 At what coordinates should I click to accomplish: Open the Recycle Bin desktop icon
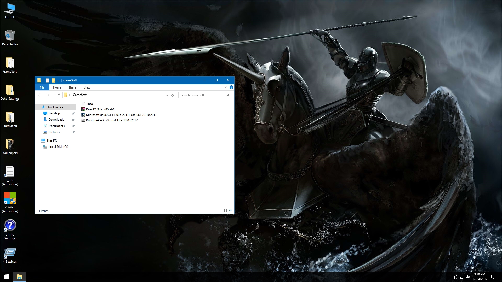(10, 38)
